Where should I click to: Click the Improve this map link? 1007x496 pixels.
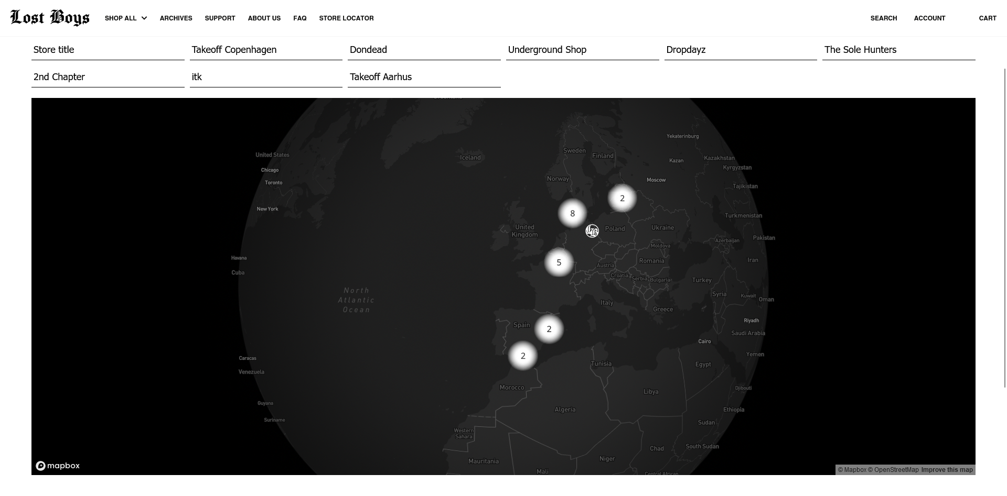click(x=947, y=470)
